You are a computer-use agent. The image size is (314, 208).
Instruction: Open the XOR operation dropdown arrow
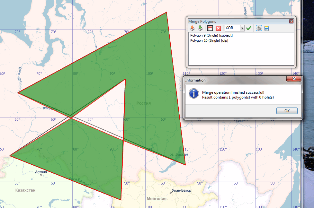242,28
